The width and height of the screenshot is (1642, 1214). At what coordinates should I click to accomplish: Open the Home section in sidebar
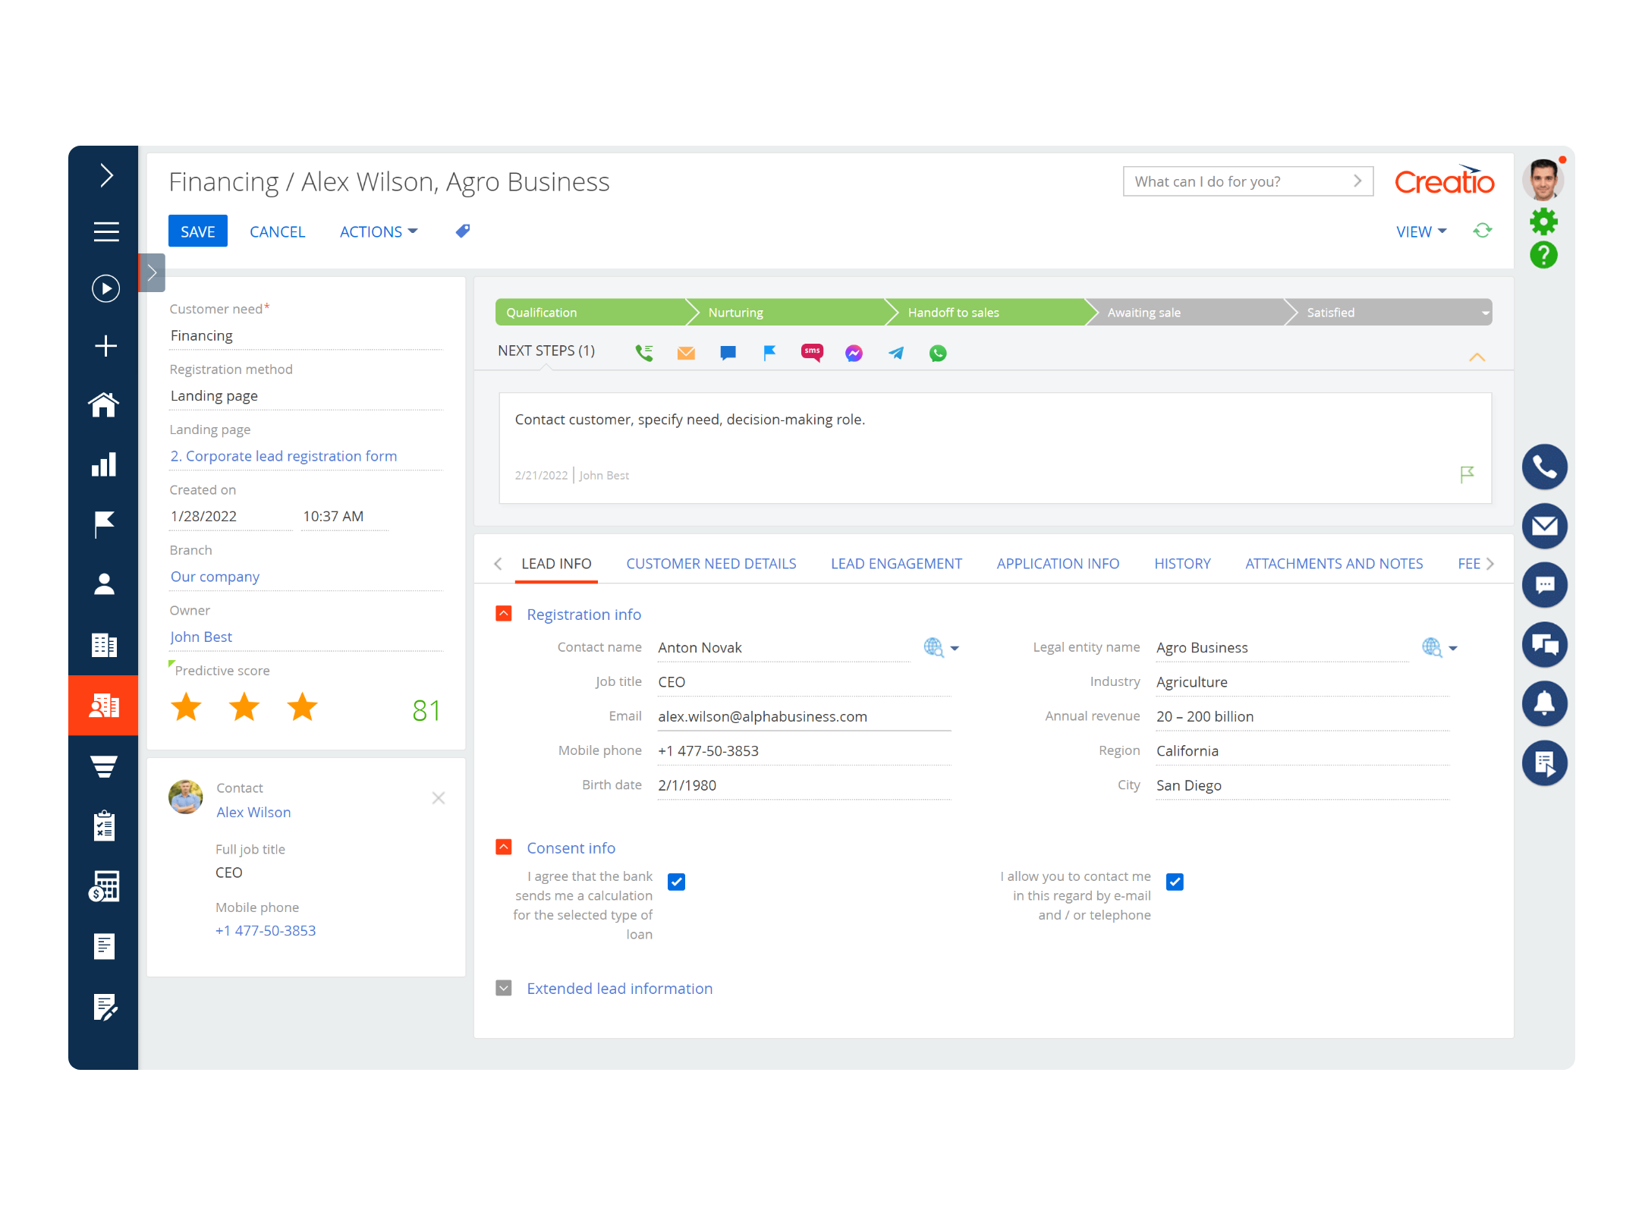(104, 404)
